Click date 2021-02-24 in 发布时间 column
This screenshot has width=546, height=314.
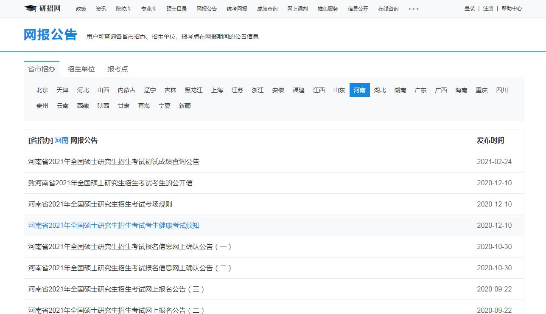(x=494, y=162)
